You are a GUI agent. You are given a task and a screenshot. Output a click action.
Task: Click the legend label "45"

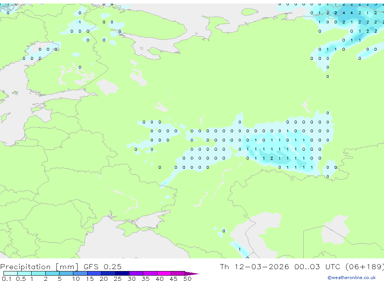(x=174, y=279)
